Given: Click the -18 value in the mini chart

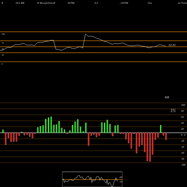Looking at the screenshot, I should point(120,182).
